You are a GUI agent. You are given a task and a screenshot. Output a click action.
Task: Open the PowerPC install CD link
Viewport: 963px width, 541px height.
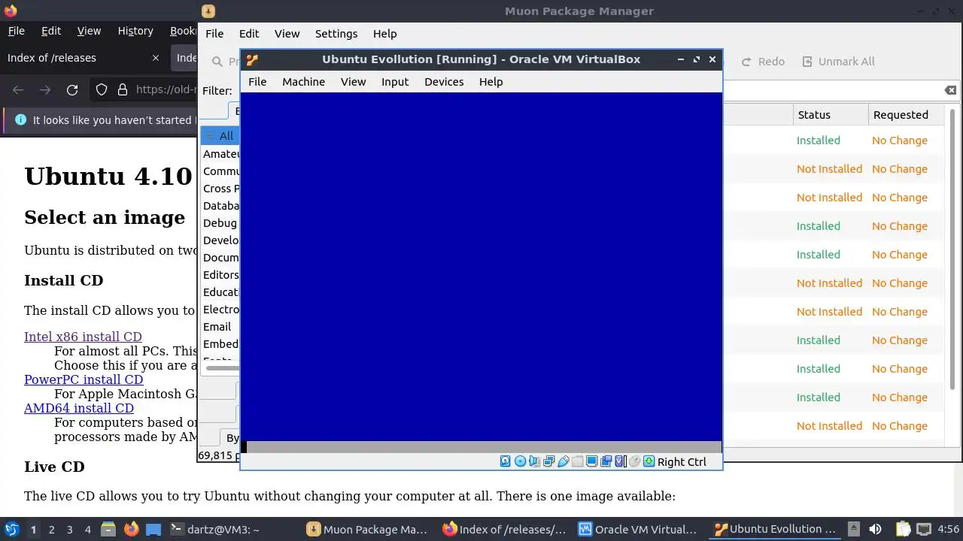84,379
